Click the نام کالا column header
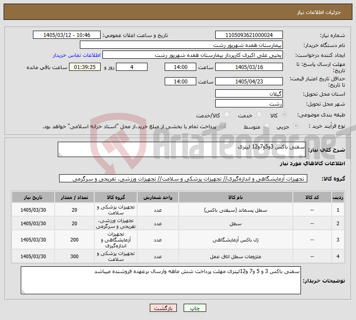Viewport: 356px width, 320px height. click(x=236, y=197)
